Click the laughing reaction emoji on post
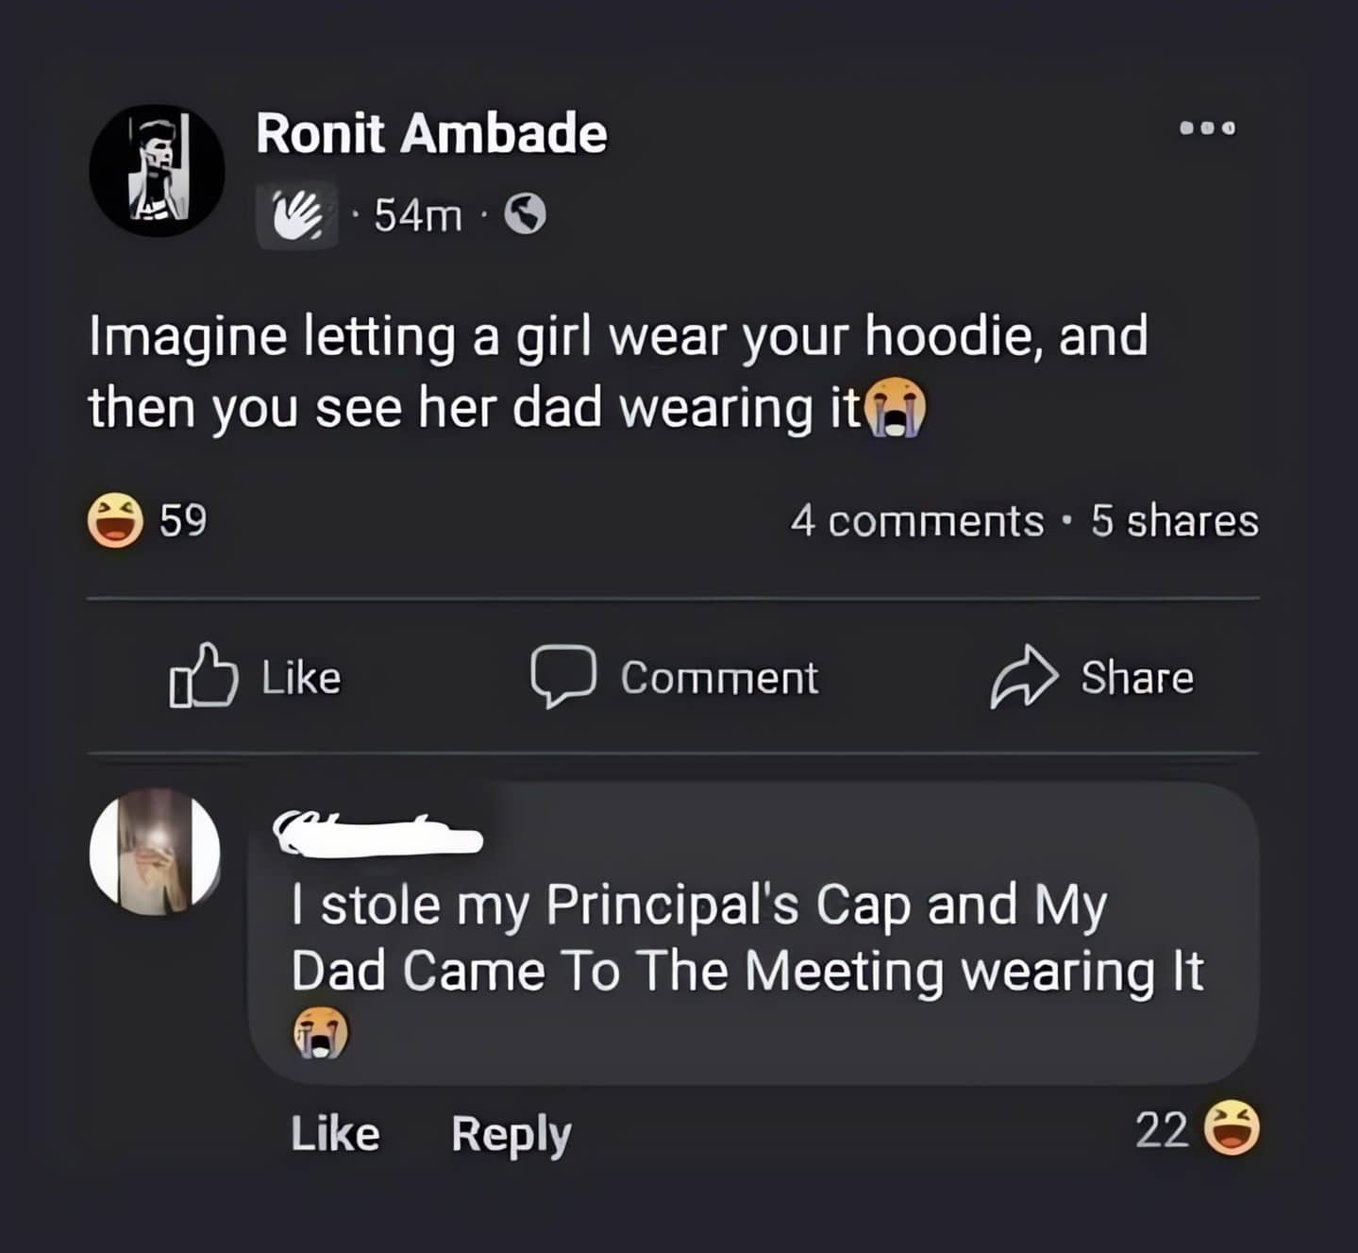Viewport: 1358px width, 1253px height. pos(115,520)
